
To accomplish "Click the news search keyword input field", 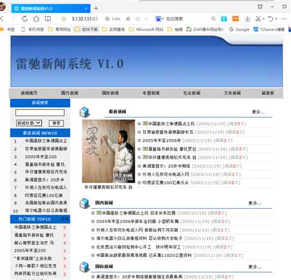I will pos(40,113).
